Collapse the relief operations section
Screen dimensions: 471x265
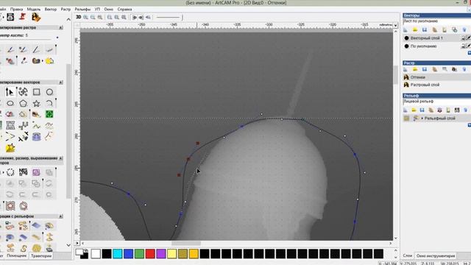[x=61, y=216]
